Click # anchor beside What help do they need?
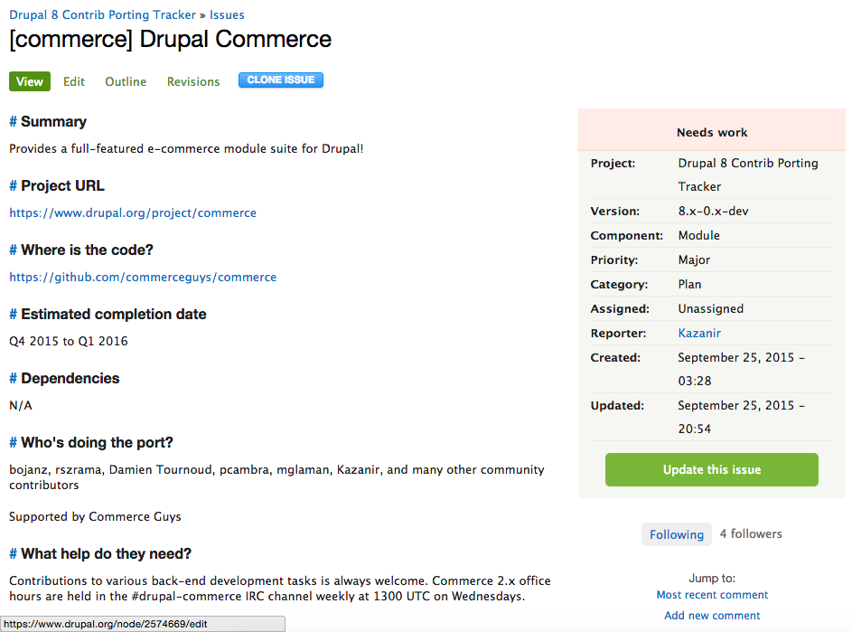Viewport: 852px width, 632px height. (14, 554)
